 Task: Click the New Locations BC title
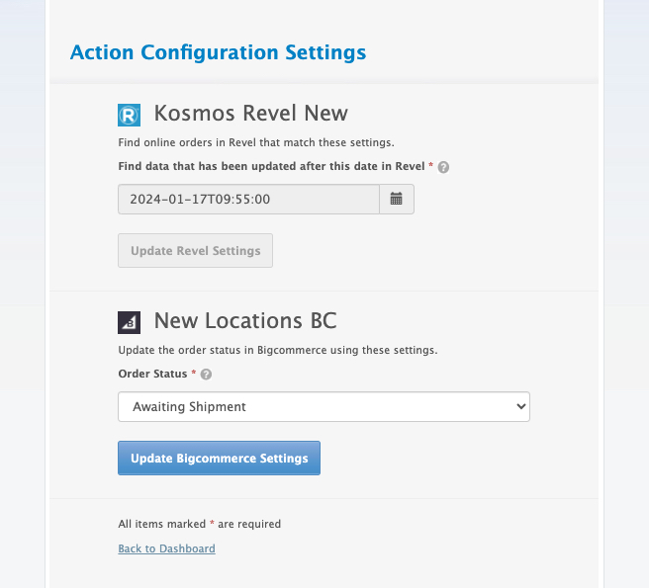245,320
